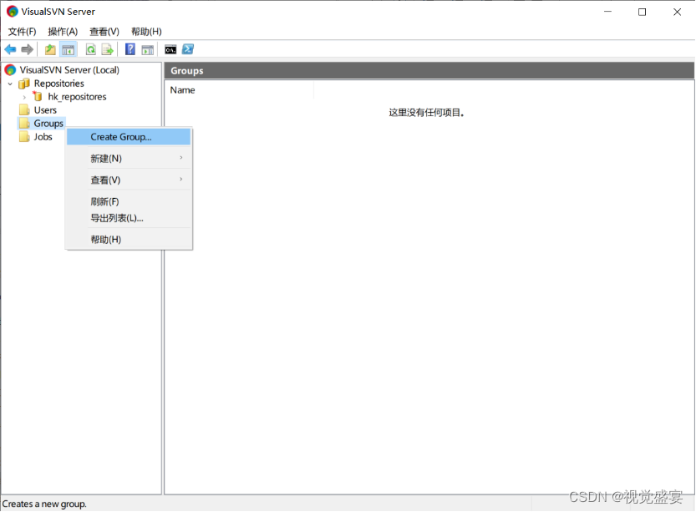Screen dimensions: 696x512
Task: Select the Users tree label
Action: [x=45, y=110]
